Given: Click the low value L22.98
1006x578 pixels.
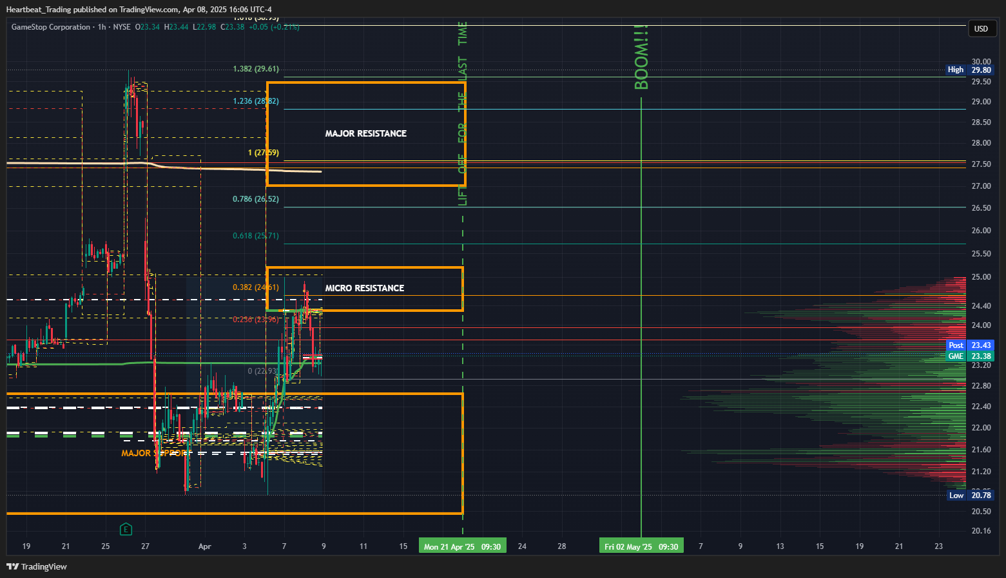Looking at the screenshot, I should [205, 27].
